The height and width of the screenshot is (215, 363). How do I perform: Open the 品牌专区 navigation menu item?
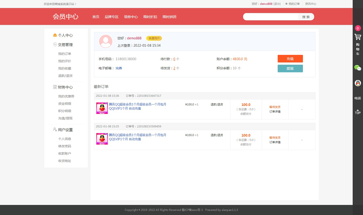[111, 17]
